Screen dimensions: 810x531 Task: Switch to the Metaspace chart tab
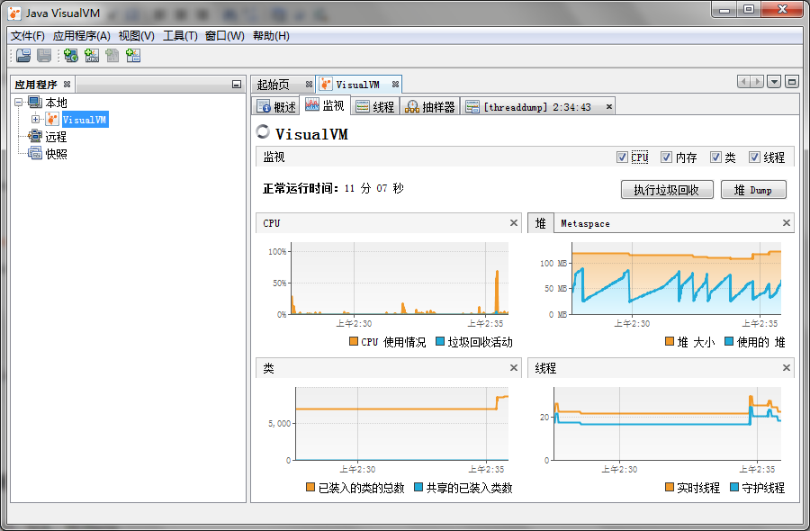point(585,223)
